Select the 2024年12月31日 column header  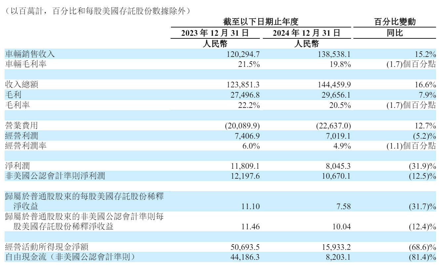coord(306,33)
